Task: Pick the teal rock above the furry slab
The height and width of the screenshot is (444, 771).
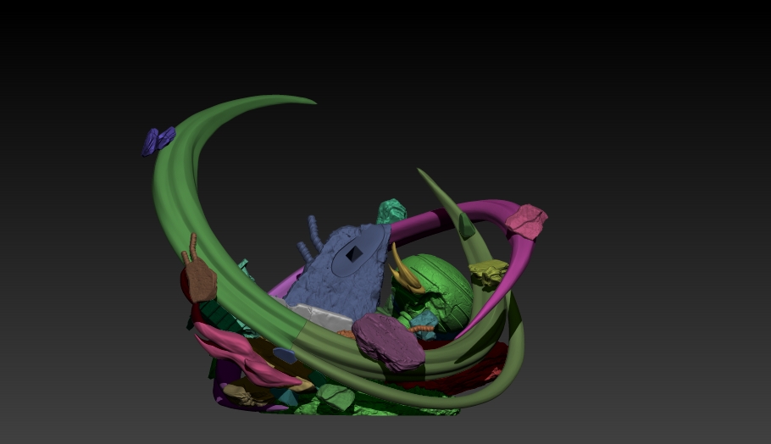Action: 392,212
